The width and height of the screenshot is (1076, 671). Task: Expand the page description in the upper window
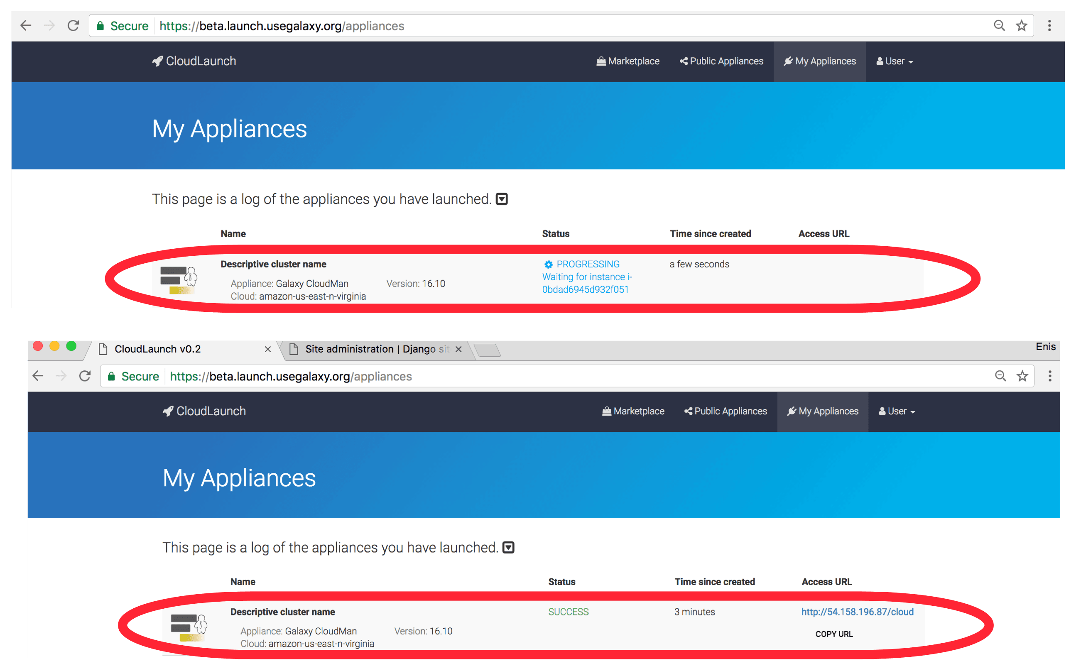point(501,199)
